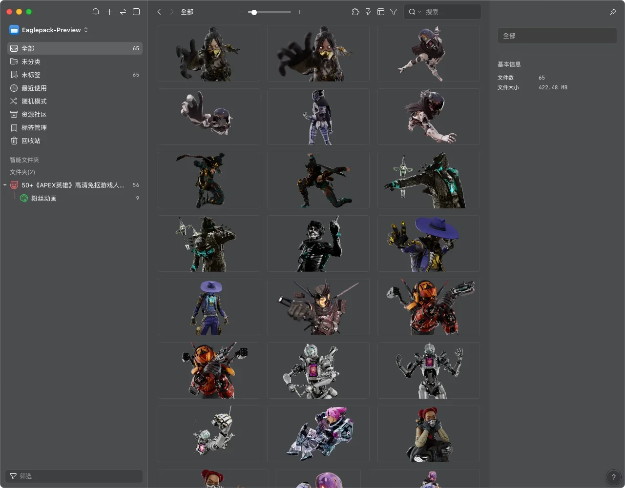Click the lightning bolt quick action icon
The image size is (625, 488).
tap(368, 12)
